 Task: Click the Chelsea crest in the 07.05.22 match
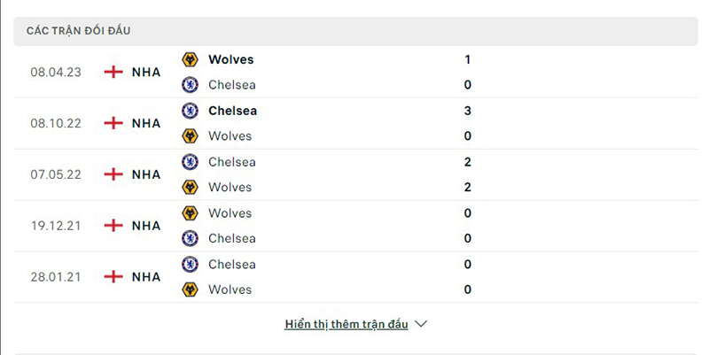coord(190,162)
